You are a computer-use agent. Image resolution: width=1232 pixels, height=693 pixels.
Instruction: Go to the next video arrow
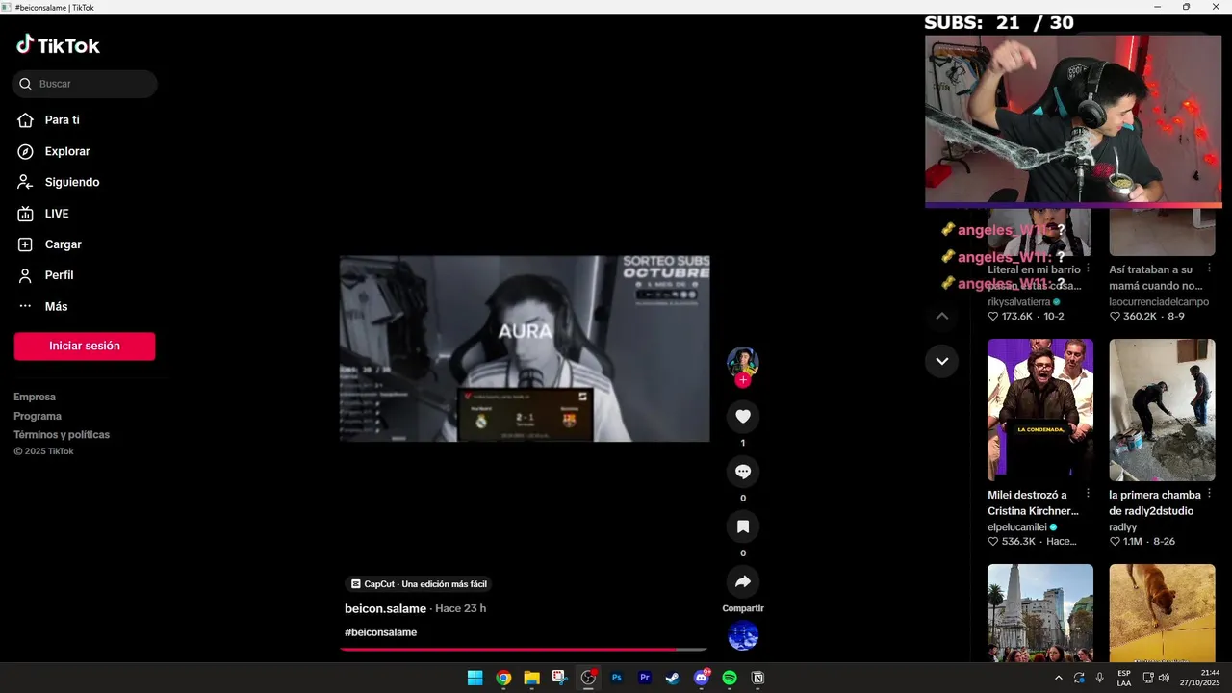(942, 361)
